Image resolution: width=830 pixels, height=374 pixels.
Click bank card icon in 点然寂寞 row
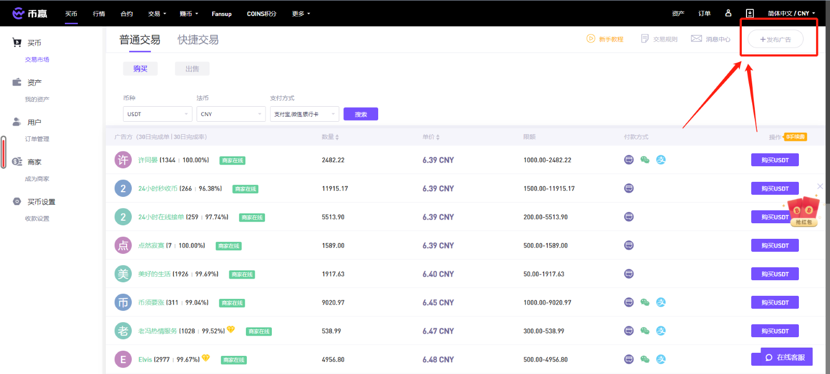point(629,246)
